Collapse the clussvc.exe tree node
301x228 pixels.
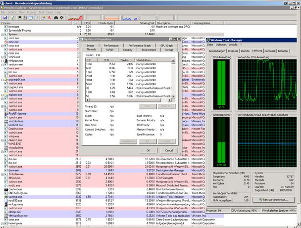[2, 140]
